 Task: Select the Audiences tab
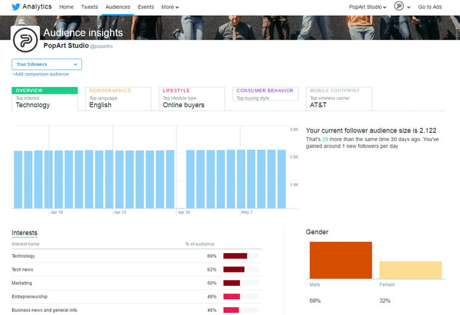[118, 7]
